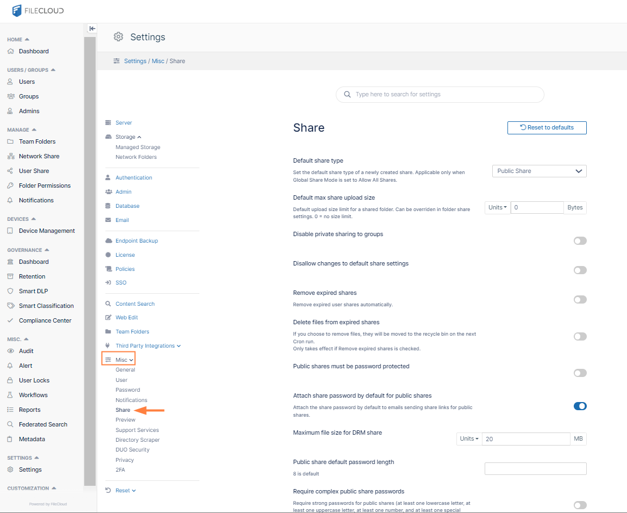627x513 pixels.
Task: Open Smart DLP shield icon
Action: pyautogui.click(x=10, y=291)
